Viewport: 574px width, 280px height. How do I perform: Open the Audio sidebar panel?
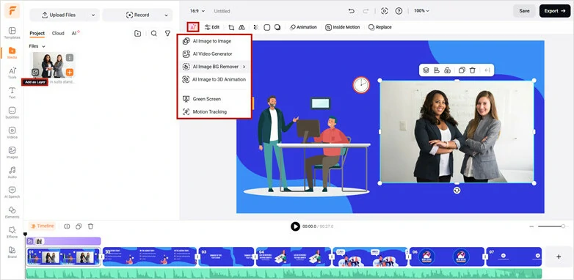(x=12, y=172)
